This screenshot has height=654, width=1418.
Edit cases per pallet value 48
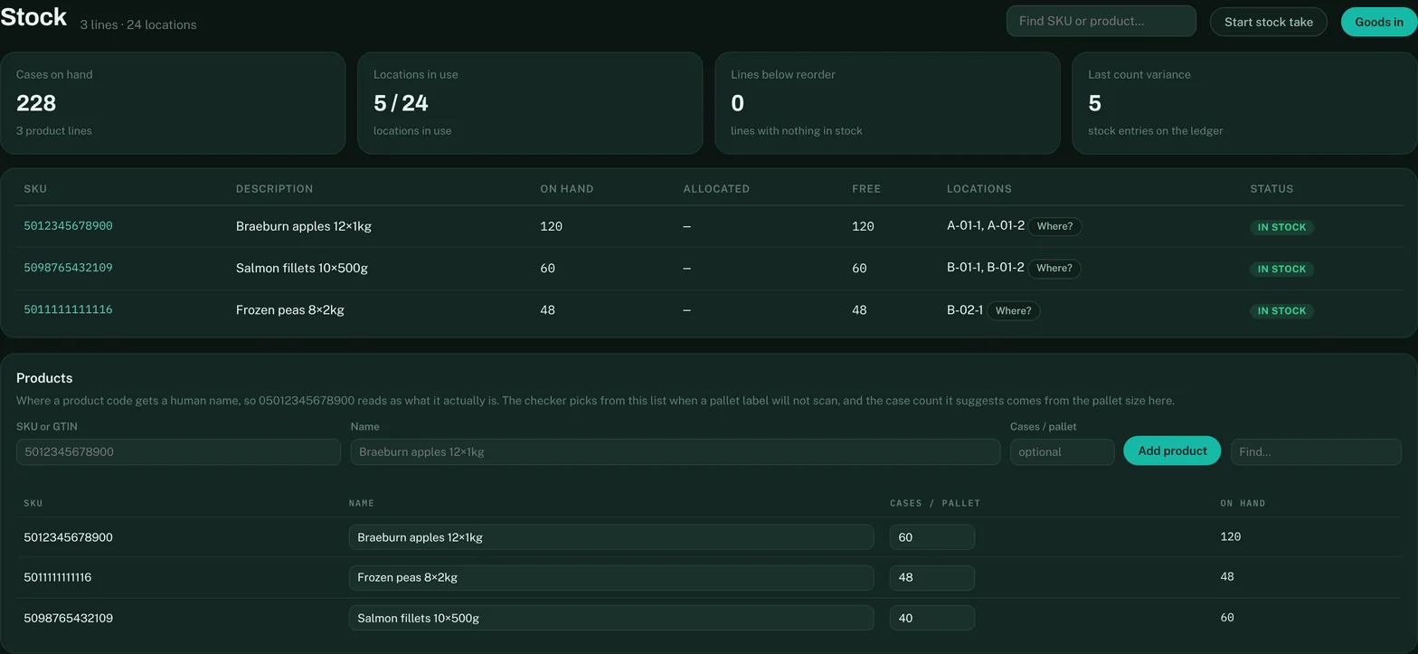pyautogui.click(x=931, y=577)
